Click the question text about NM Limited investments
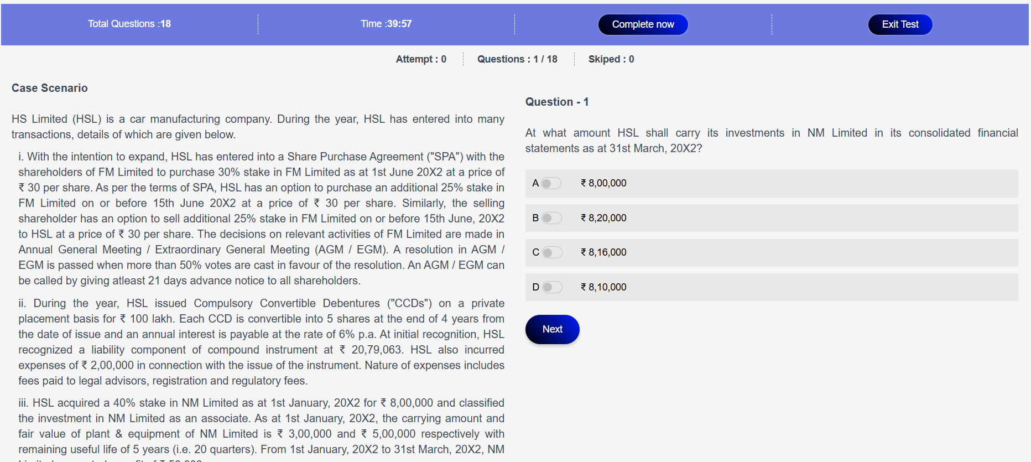1031x462 pixels. click(771, 141)
